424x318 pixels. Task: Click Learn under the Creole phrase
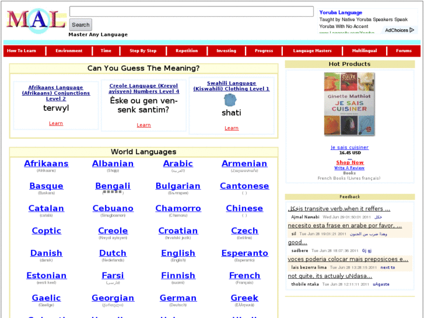[x=143, y=125]
